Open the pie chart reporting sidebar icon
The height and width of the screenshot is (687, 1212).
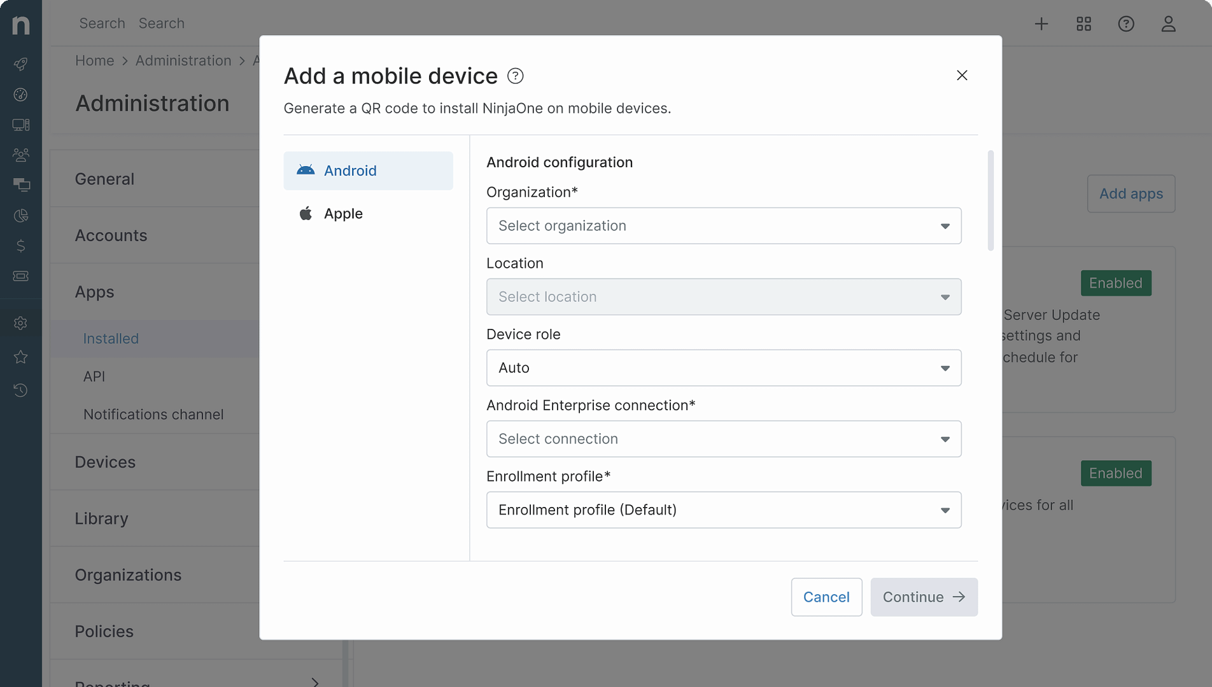[21, 216]
